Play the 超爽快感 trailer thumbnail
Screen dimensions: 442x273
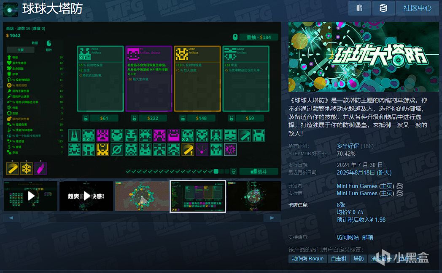[86, 196]
